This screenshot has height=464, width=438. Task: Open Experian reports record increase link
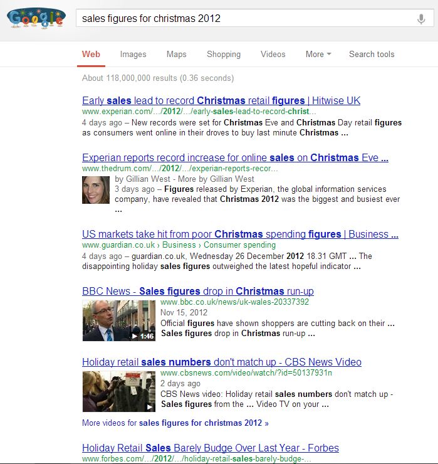pyautogui.click(x=235, y=158)
